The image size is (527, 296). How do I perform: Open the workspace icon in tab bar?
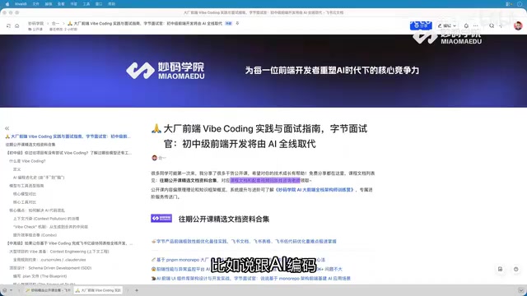5,290
